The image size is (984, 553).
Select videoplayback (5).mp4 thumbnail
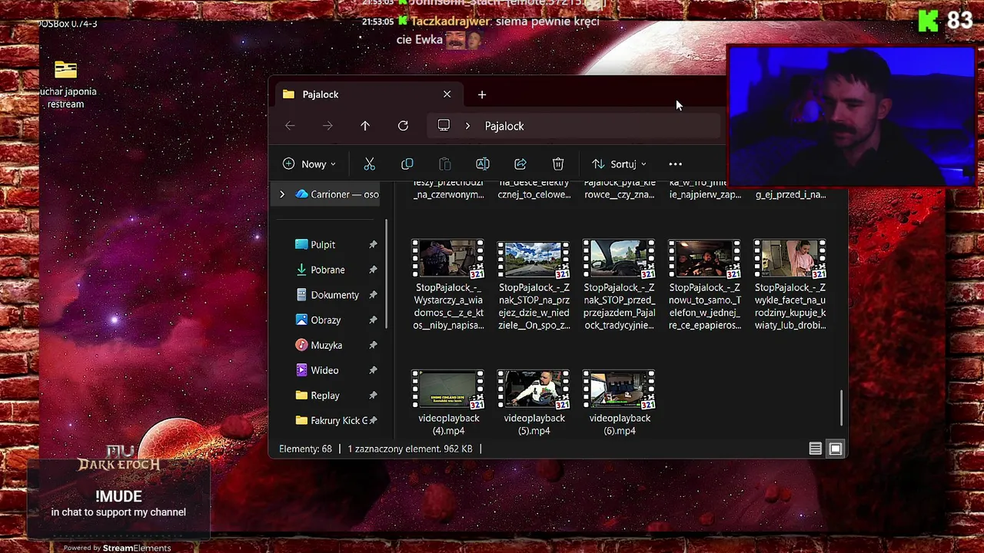point(534,389)
